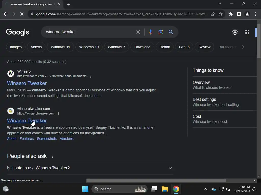The height and width of the screenshot is (195, 261).
Task: Submit search with the magnifier icon
Action: coord(171,32)
